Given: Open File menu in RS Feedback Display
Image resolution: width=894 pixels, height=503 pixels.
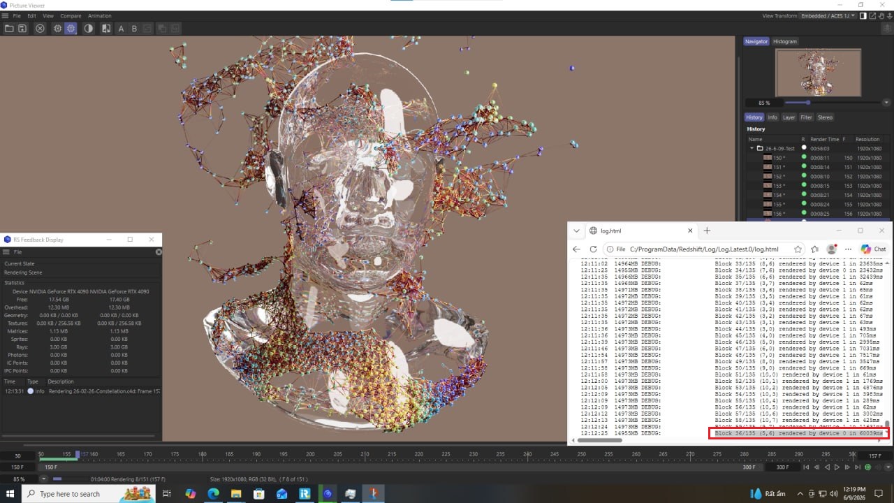Looking at the screenshot, I should coord(17,251).
